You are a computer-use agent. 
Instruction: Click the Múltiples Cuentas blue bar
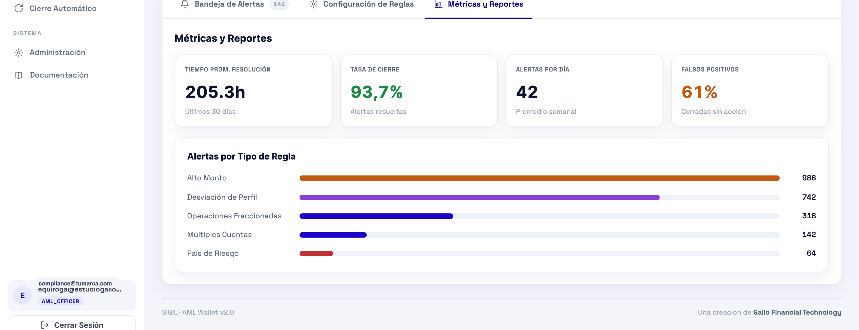[333, 235]
